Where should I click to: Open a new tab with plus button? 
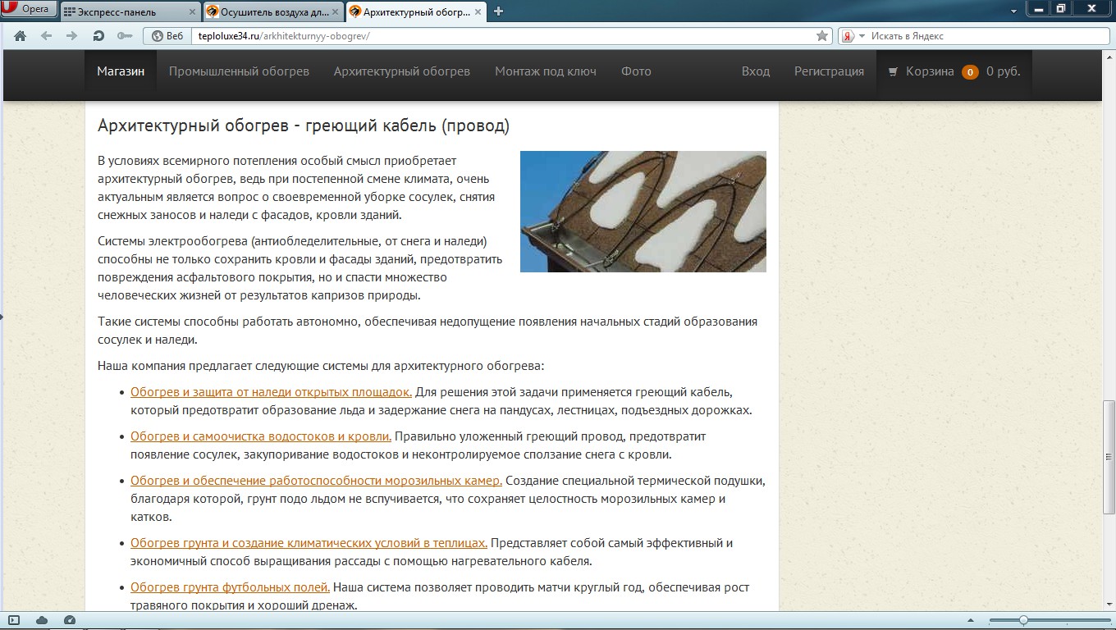(498, 11)
